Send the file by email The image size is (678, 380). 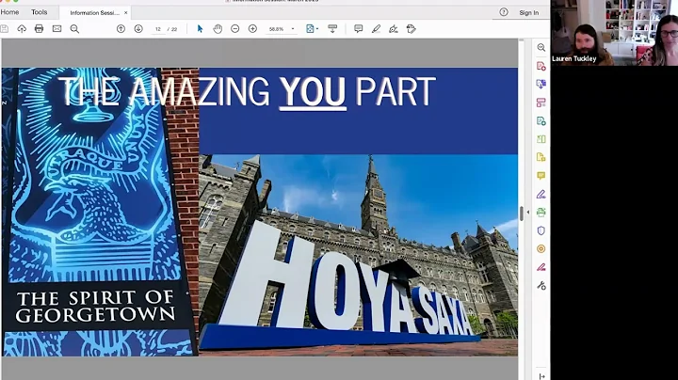(x=57, y=29)
